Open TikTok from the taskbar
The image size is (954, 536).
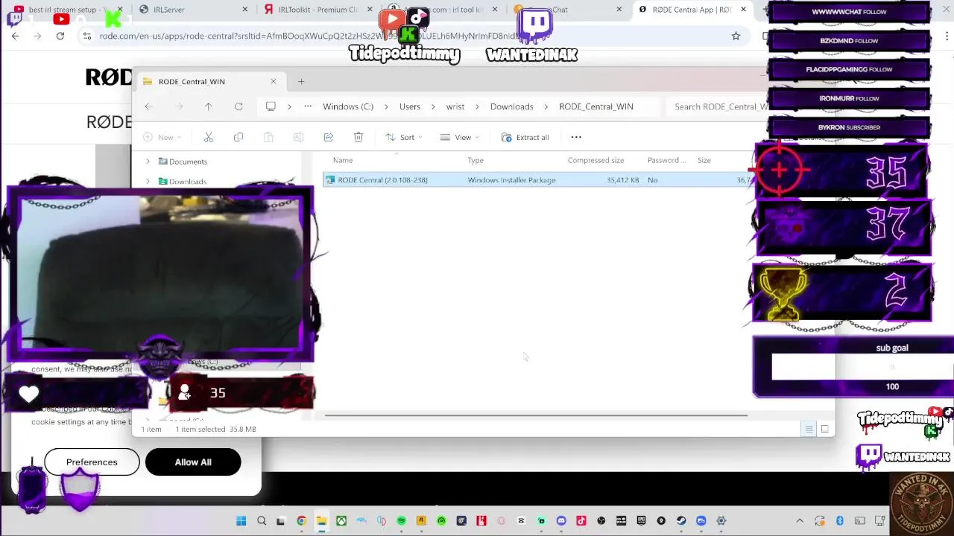tap(581, 521)
